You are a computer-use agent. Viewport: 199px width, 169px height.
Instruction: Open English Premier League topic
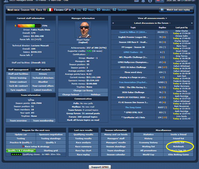click(x=133, y=37)
